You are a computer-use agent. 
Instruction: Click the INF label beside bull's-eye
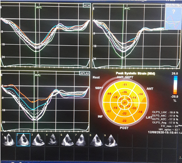(x=100, y=117)
